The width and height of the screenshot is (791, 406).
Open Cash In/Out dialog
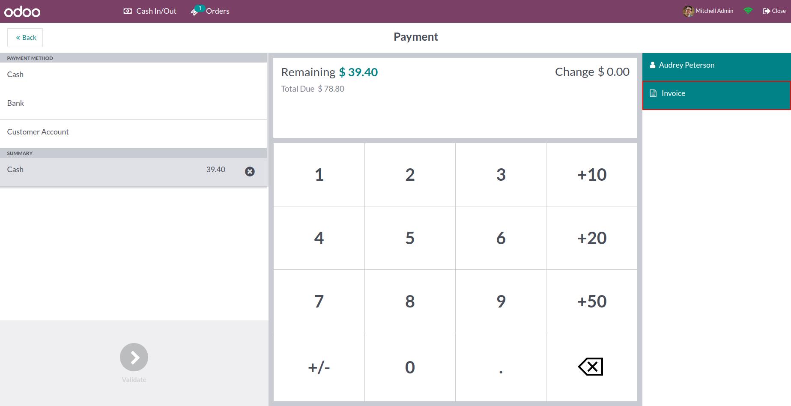tap(150, 11)
